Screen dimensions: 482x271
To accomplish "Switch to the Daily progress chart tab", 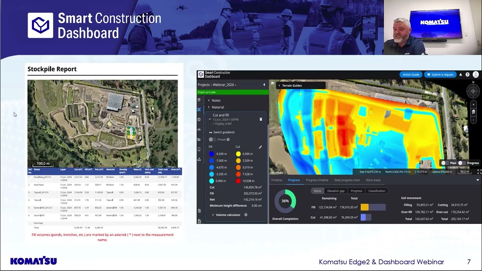I will 347,180.
